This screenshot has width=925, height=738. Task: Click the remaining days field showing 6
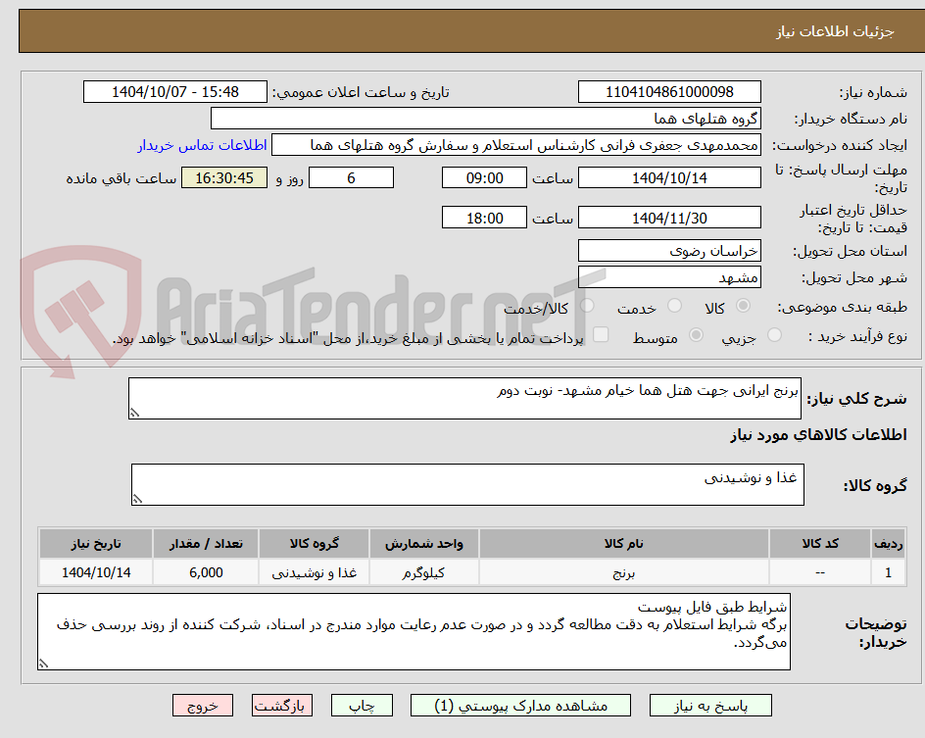351,177
